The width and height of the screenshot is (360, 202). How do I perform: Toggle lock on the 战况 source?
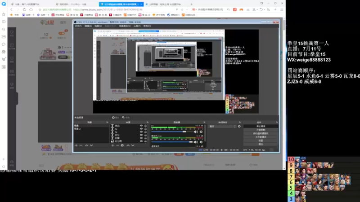pos(145,126)
